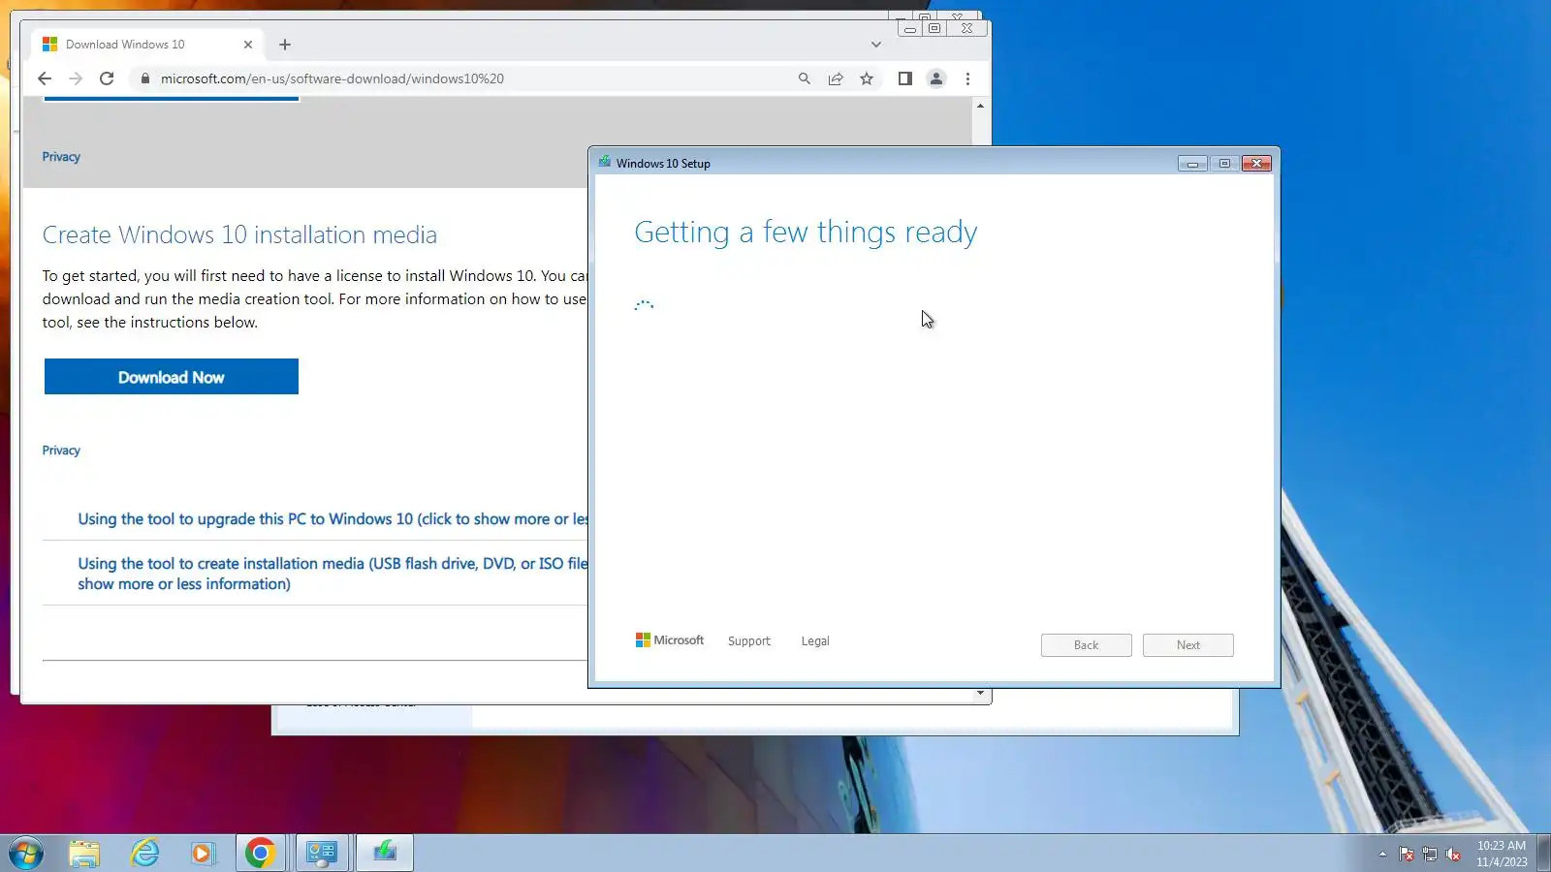Click the Windows 10 Setup title bar icon
1551x872 pixels.
[605, 162]
